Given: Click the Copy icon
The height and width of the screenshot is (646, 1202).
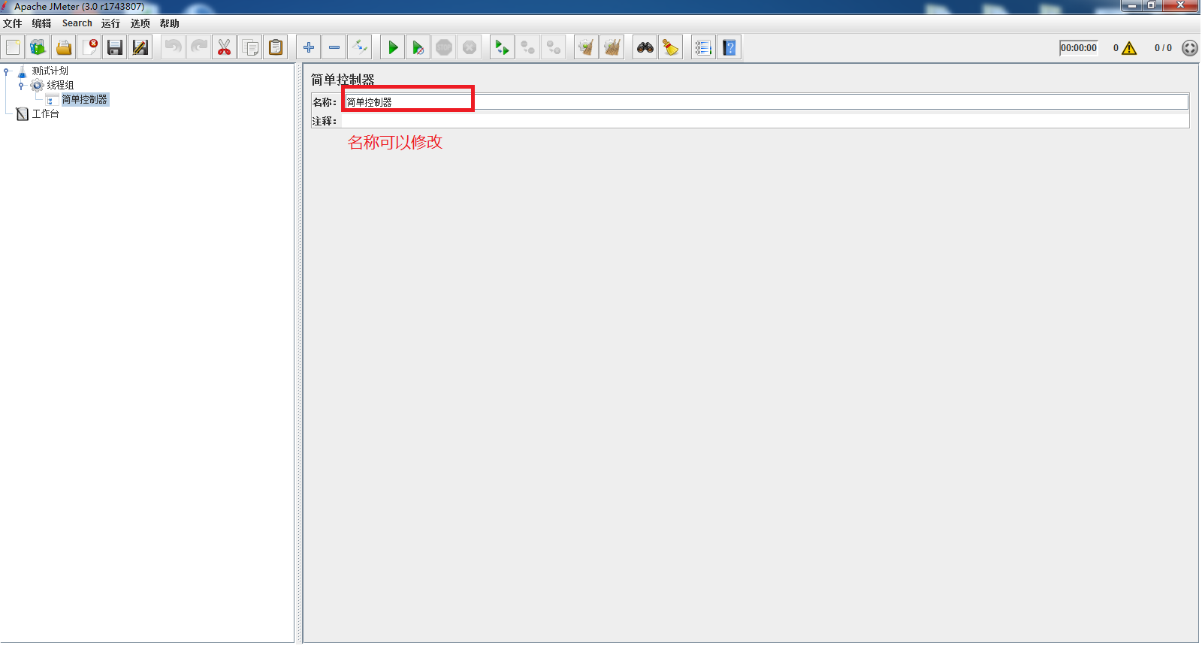Looking at the screenshot, I should (x=250, y=47).
